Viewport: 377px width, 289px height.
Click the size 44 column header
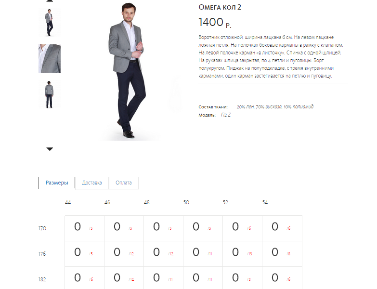(x=68, y=202)
